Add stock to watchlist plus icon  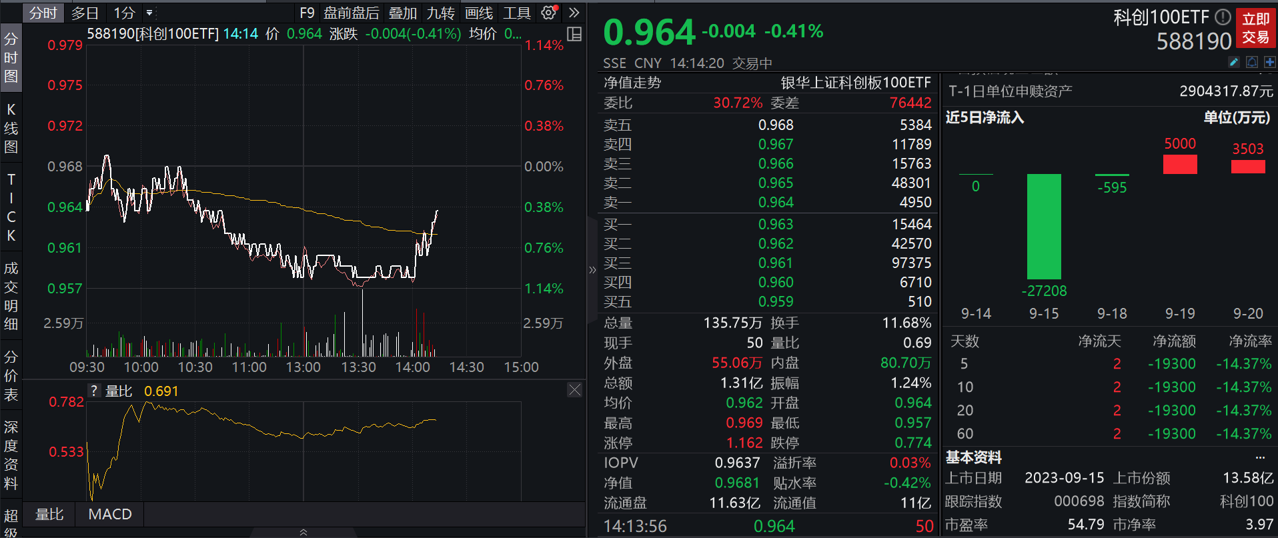pos(1269,62)
